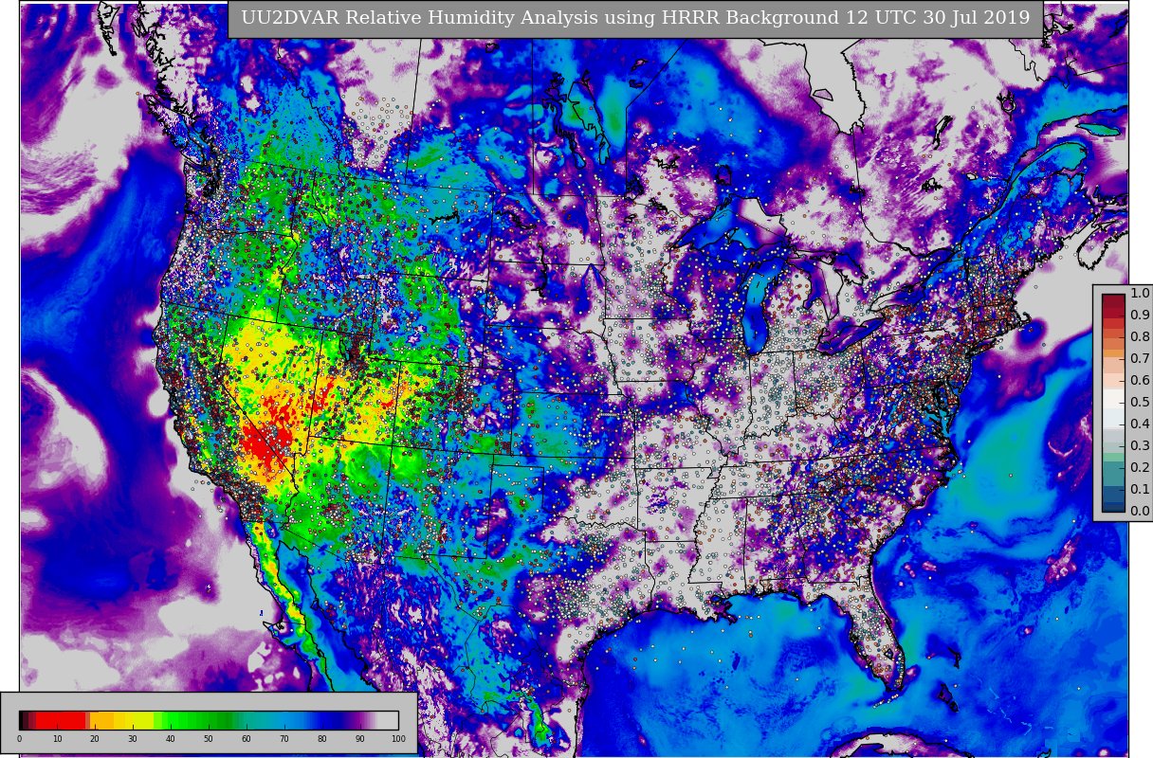Click the 0.9 label on right colorbar
This screenshot has width=1153, height=758.
(x=1140, y=315)
